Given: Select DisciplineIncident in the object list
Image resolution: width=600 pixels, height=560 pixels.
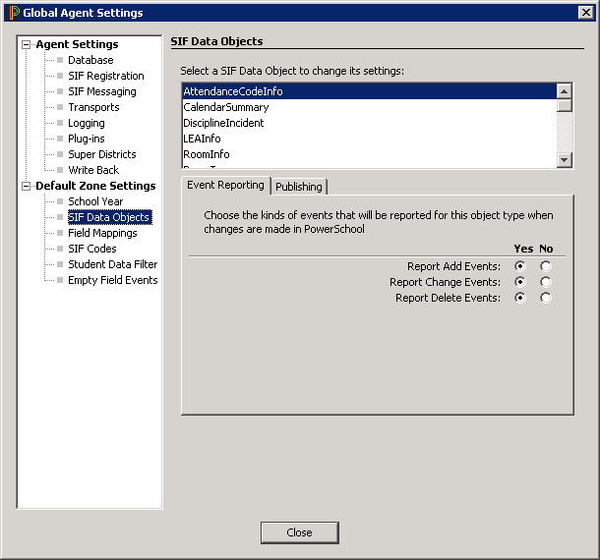Looking at the screenshot, I should (224, 123).
